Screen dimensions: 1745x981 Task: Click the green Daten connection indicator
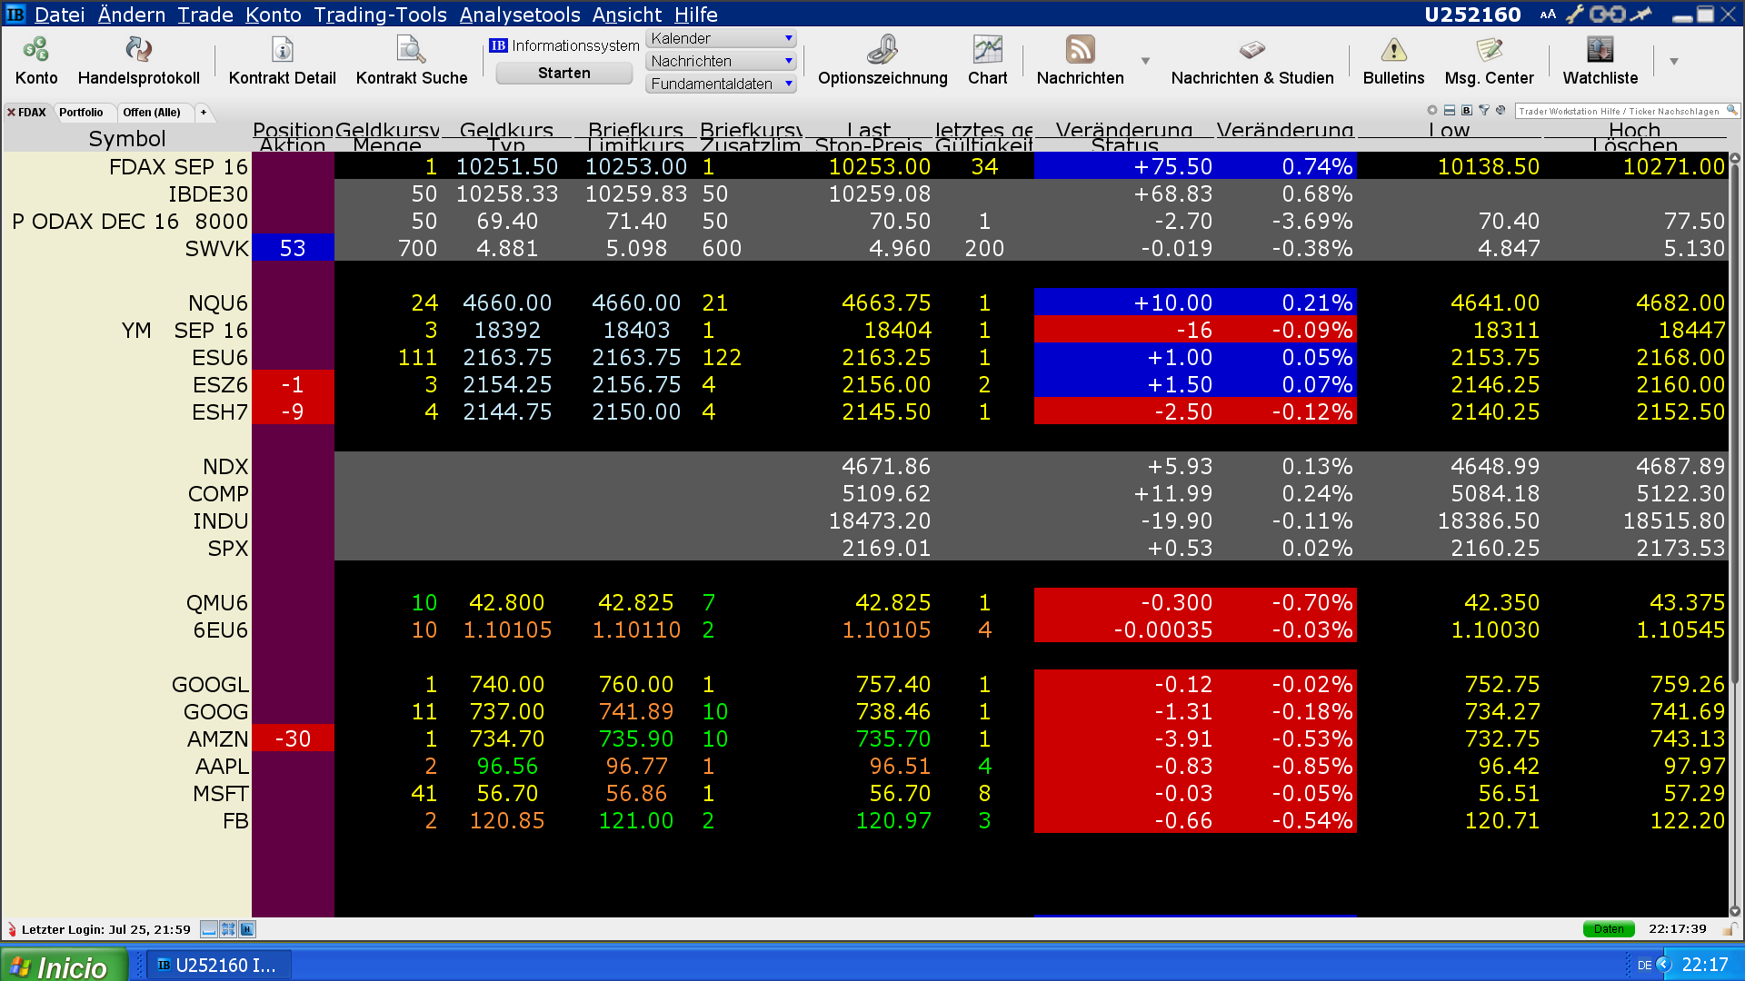pos(1608,929)
